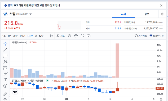168x101 pixels.
Task: Open the emoji icons tool
Action: click(5, 86)
